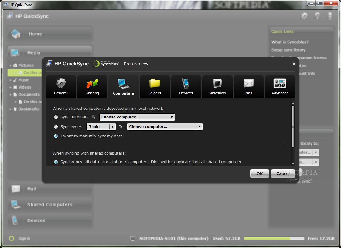This screenshot has width=341, height=248.
Task: Open the Shared Computers sidebar section
Action: click(x=50, y=204)
